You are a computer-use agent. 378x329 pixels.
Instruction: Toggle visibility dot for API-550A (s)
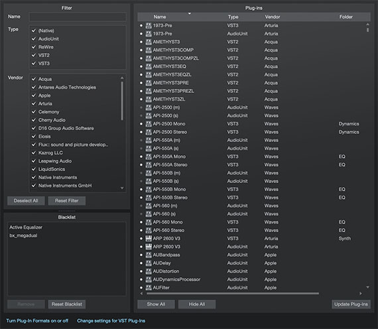tap(141, 149)
